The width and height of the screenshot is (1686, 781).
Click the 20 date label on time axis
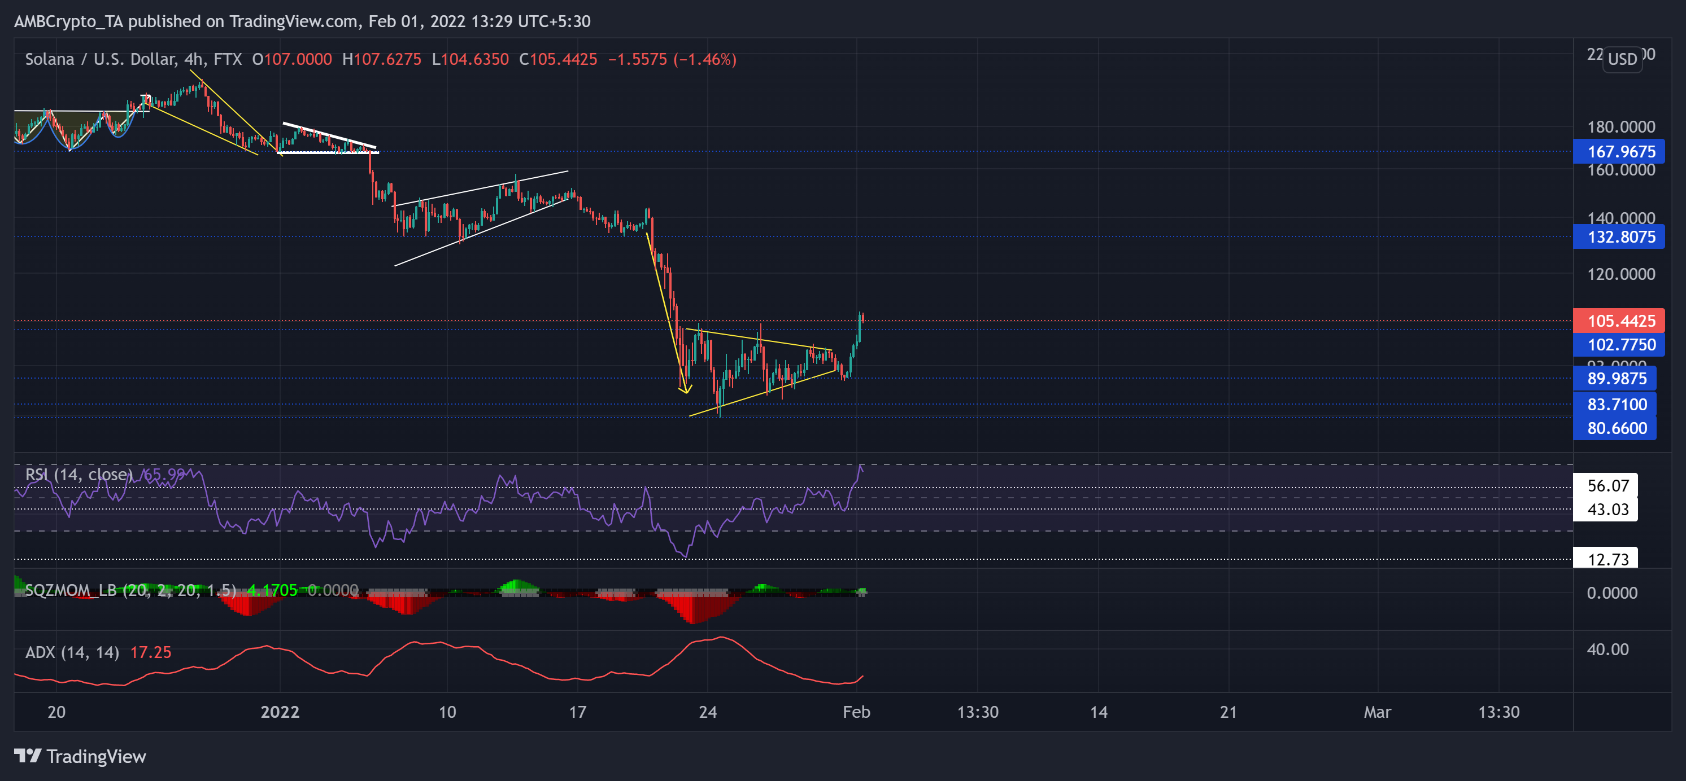point(56,712)
